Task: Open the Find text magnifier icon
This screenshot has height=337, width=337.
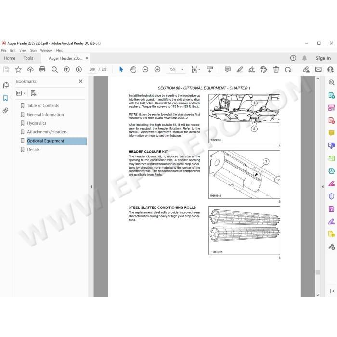Action: coord(54,69)
